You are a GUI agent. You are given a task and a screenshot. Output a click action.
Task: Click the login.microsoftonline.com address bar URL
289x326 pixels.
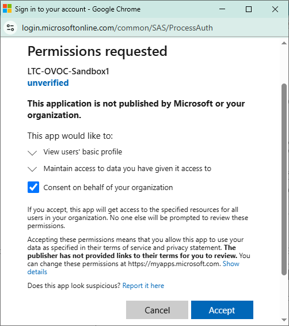pos(117,28)
